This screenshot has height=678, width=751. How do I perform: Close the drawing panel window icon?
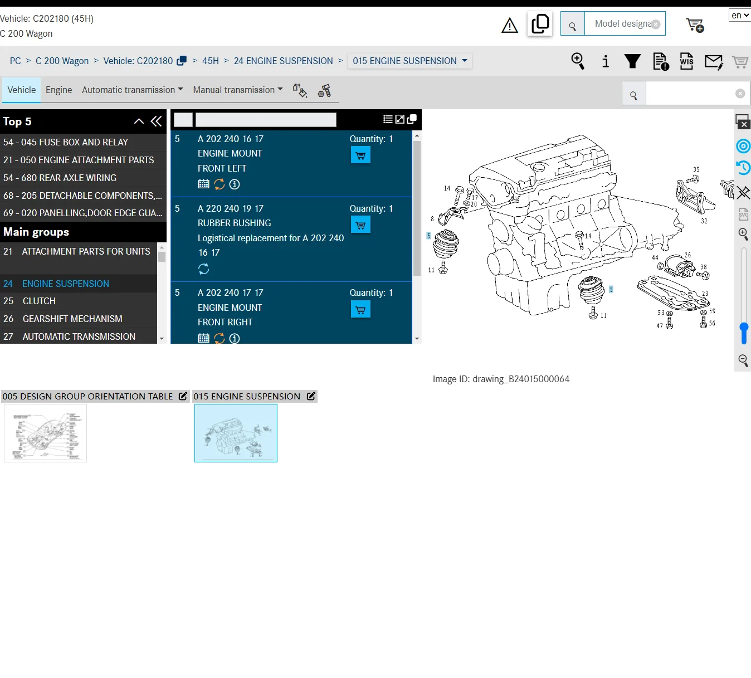point(743,121)
